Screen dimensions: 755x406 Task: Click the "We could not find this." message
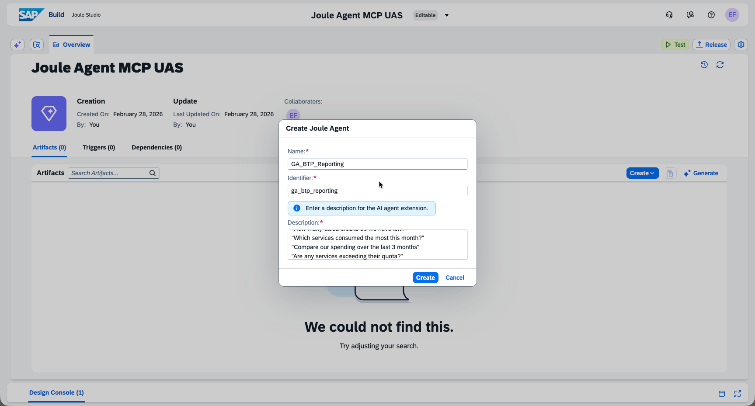(379, 327)
